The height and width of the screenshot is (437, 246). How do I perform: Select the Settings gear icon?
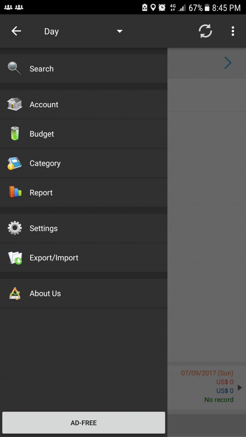pyautogui.click(x=14, y=228)
